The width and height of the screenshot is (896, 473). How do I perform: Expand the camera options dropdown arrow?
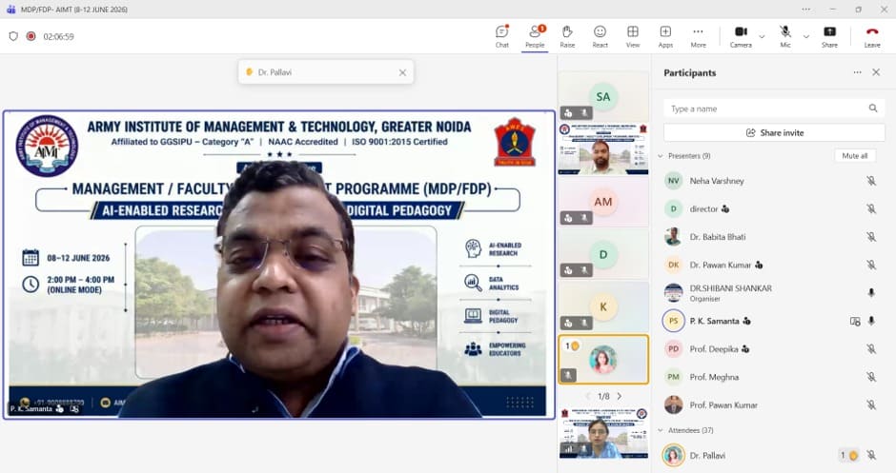pyautogui.click(x=762, y=36)
